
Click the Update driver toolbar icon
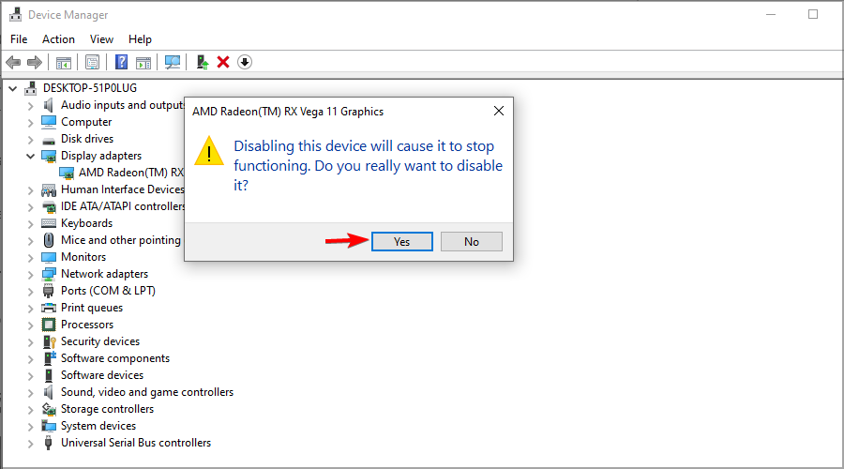tap(203, 63)
